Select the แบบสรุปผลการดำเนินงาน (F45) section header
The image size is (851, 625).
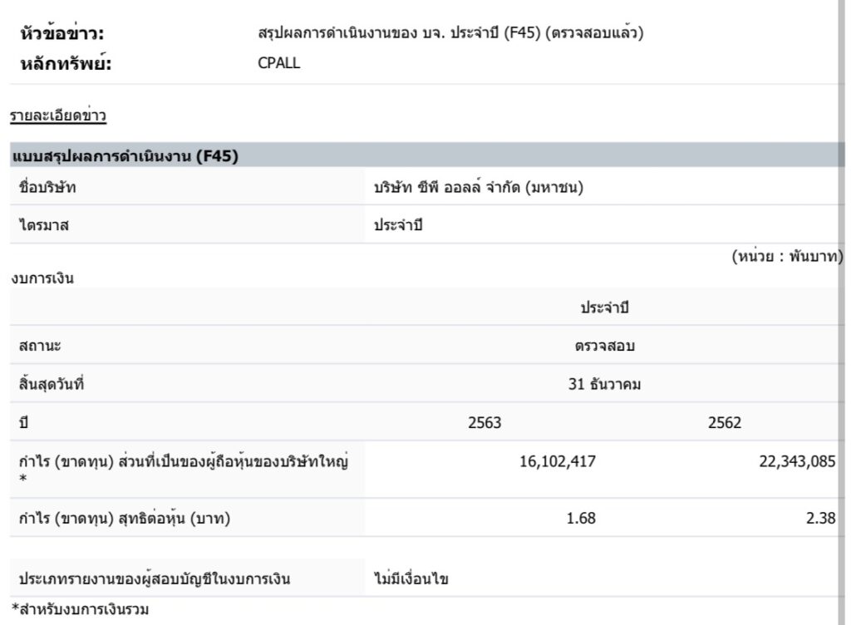pyautogui.click(x=125, y=155)
